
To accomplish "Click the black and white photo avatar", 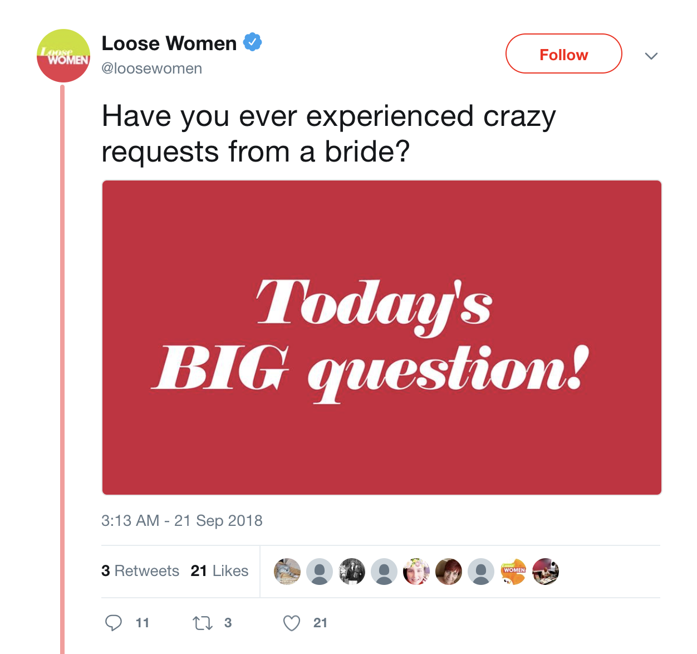I will pyautogui.click(x=352, y=572).
